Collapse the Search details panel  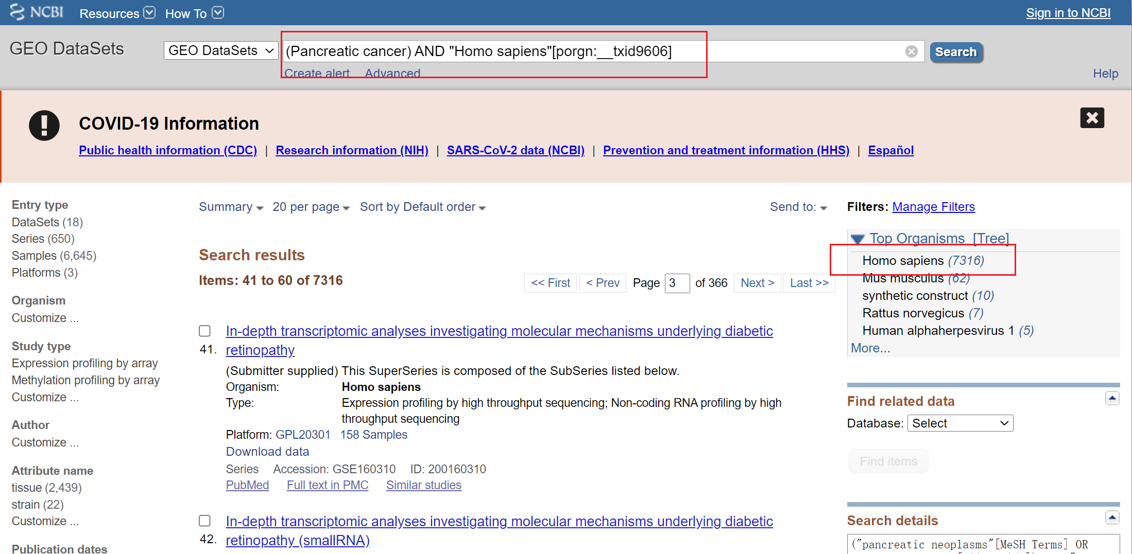pos(1112,517)
